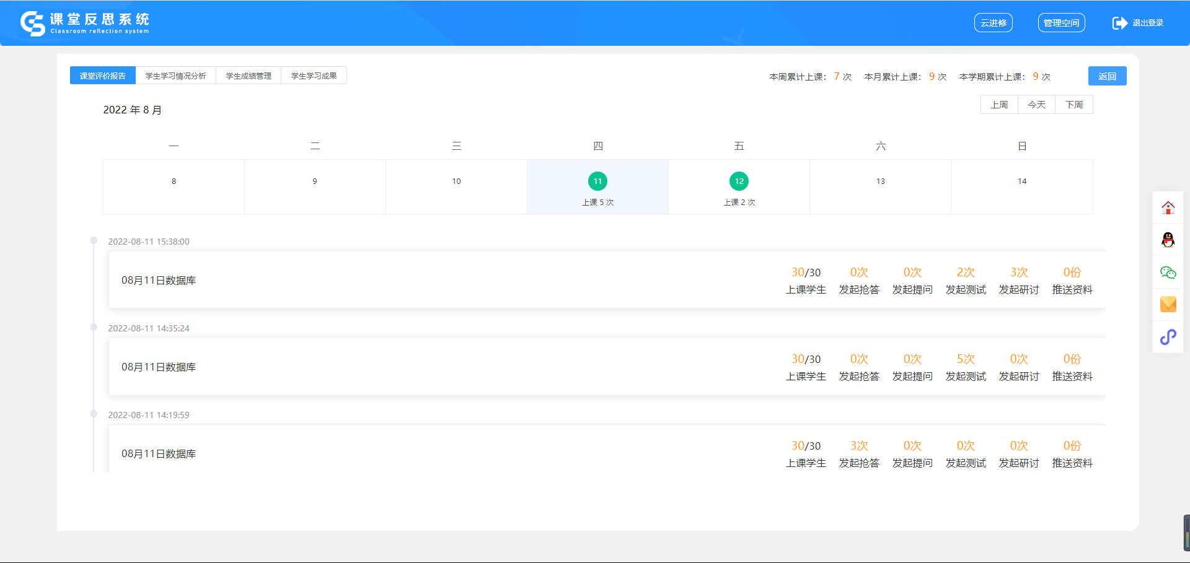Viewport: 1190px width, 563px height.
Task: Click the 课堂反思系统 logo
Action: (85, 23)
